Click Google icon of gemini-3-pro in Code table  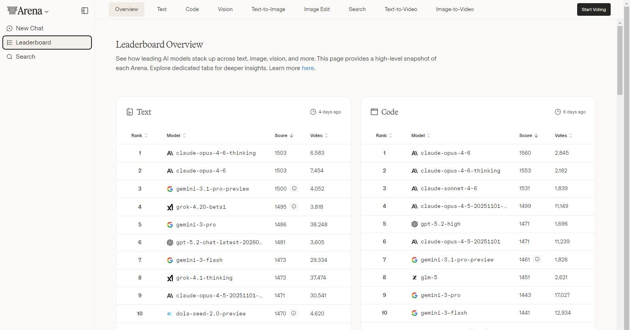pyautogui.click(x=415, y=295)
